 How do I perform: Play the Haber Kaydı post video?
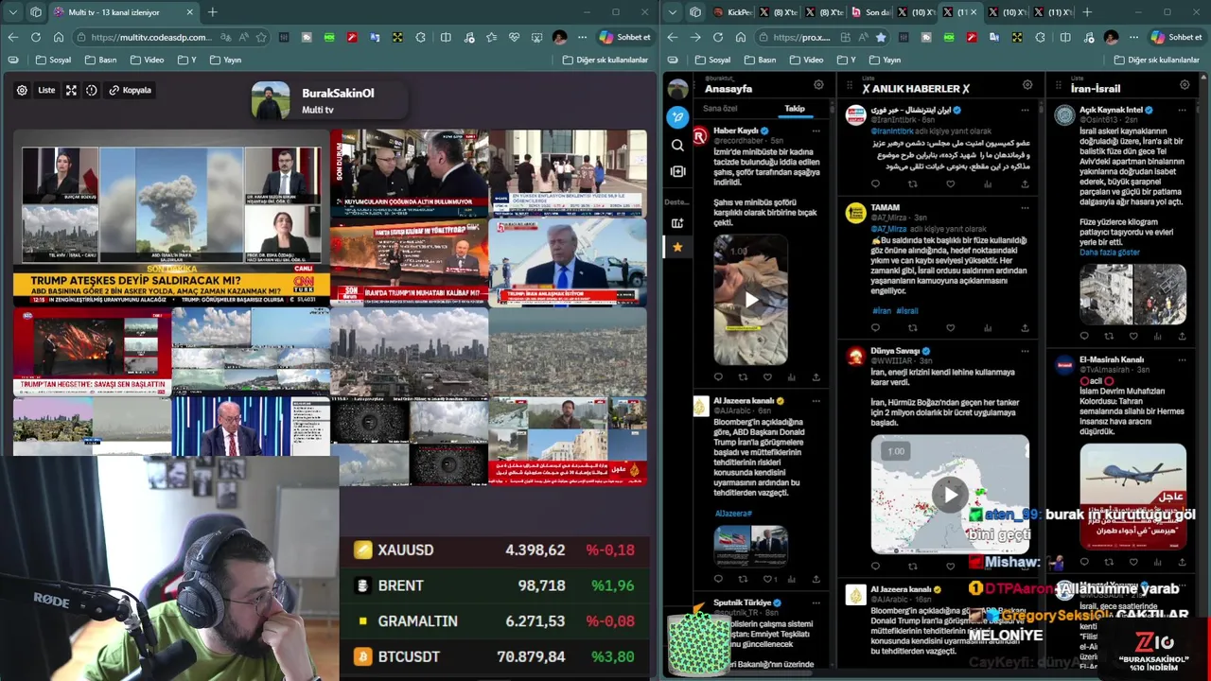751,301
